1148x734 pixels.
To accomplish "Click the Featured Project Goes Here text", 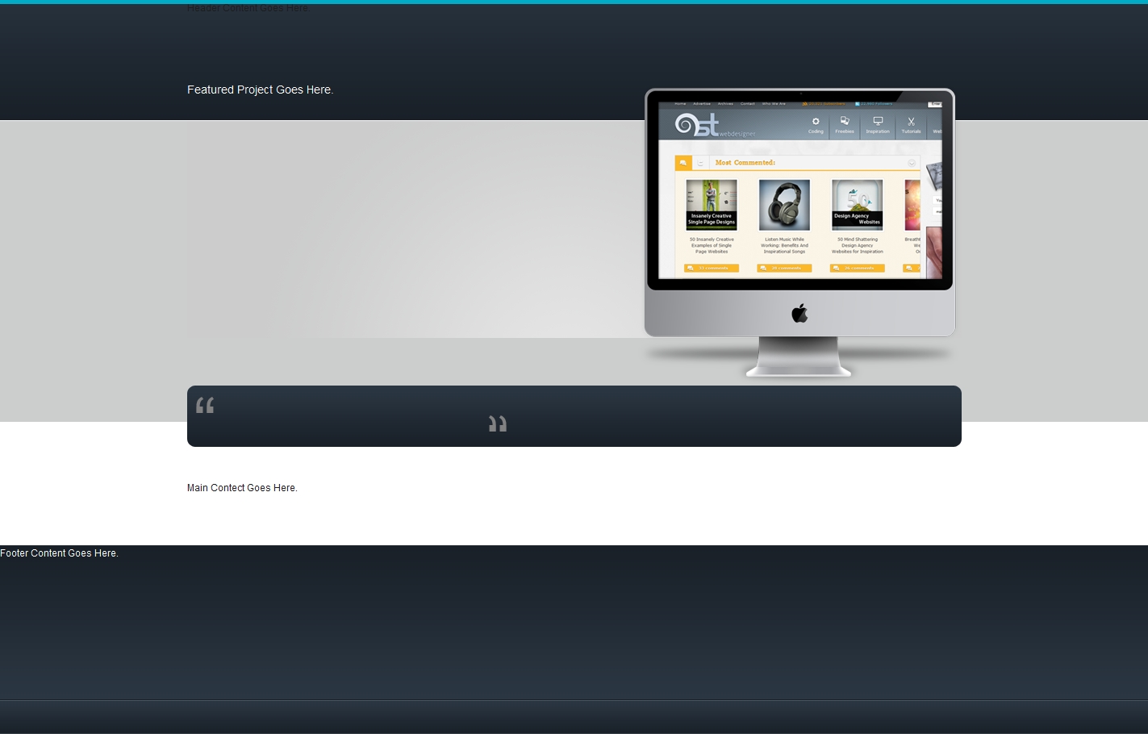I will click(x=260, y=90).
